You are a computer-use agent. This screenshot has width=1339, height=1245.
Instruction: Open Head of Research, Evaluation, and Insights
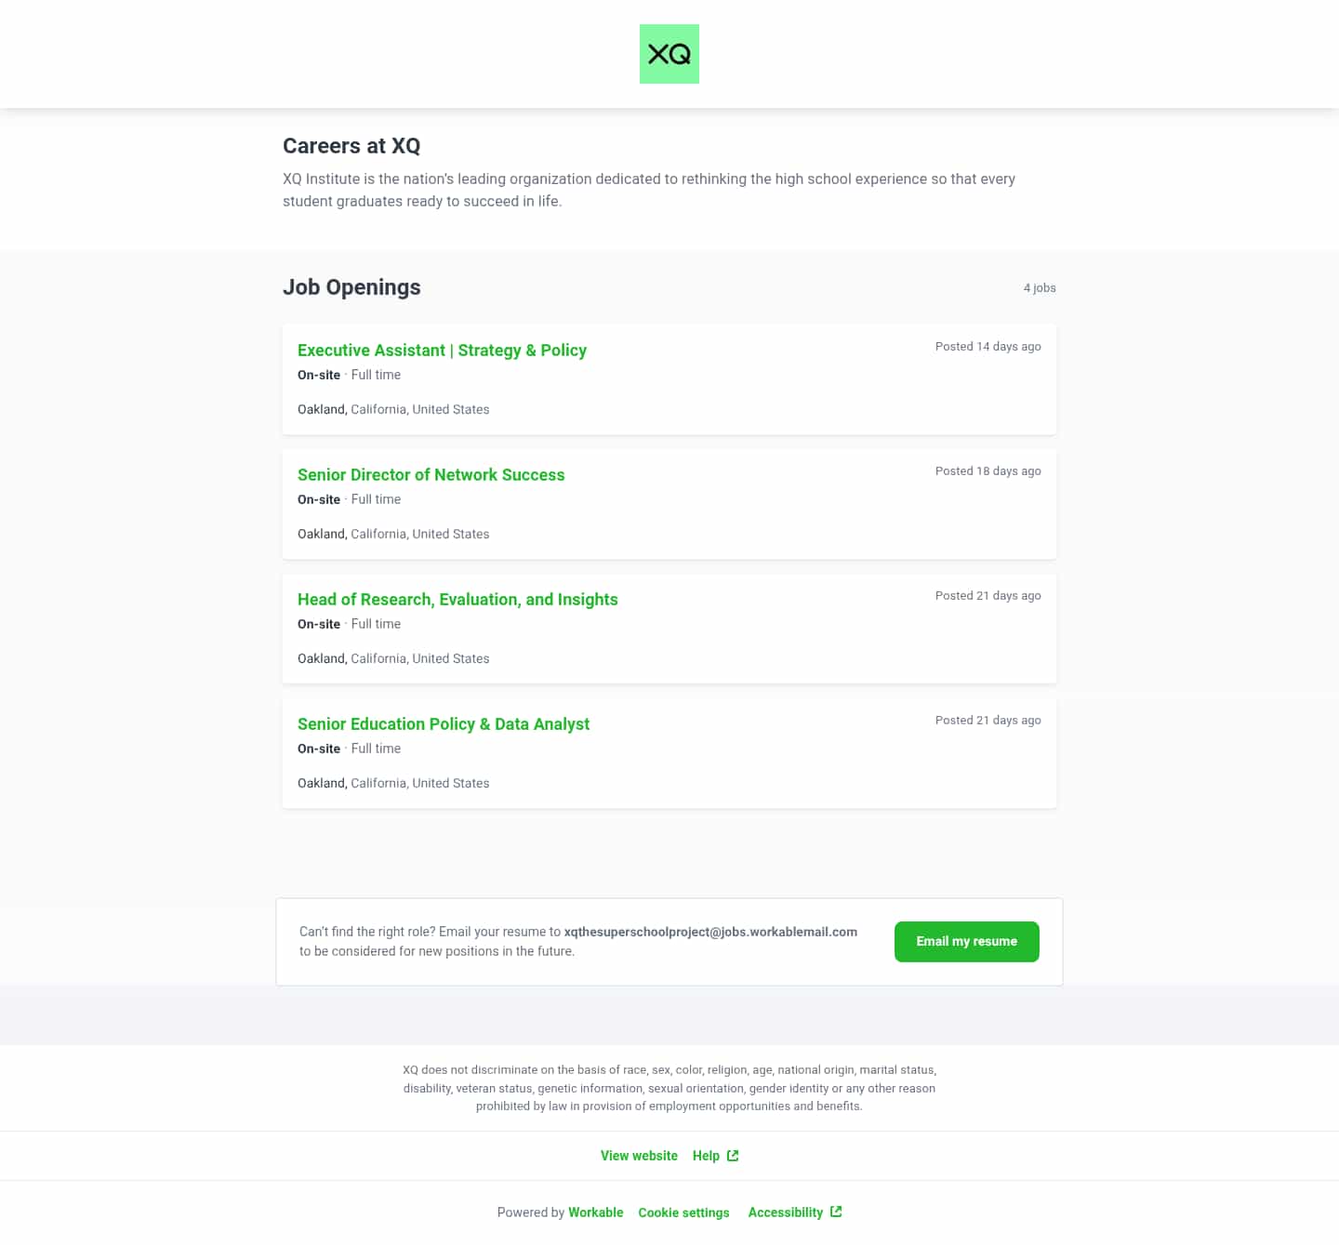pos(457,600)
